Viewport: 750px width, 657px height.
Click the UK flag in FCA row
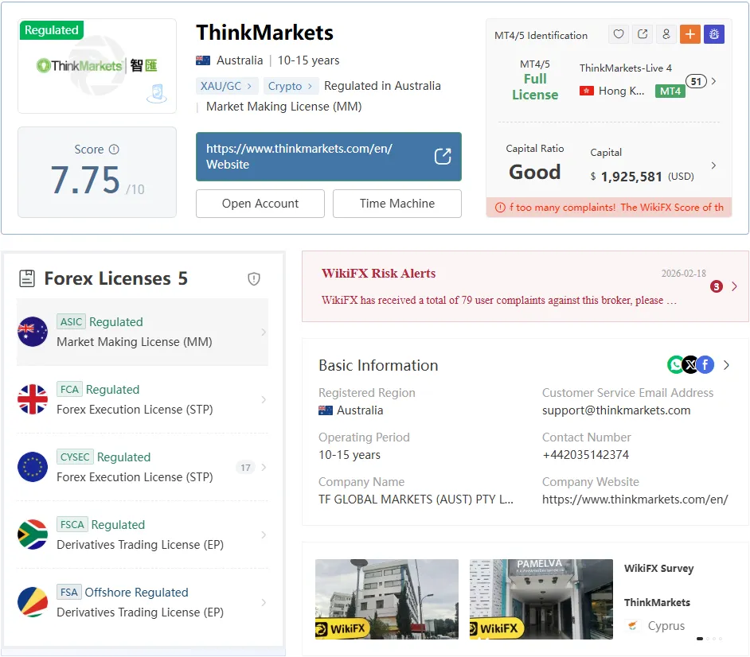click(x=33, y=399)
